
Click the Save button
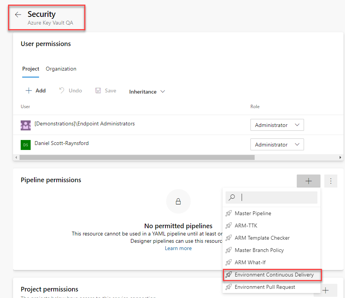pos(106,91)
